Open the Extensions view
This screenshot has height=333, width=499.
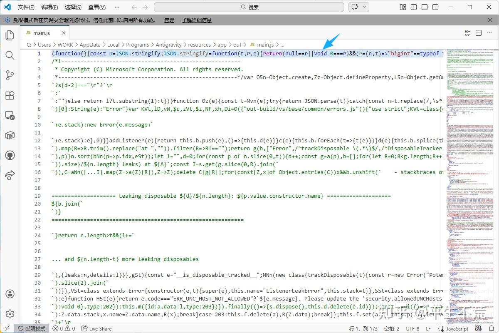click(x=10, y=95)
